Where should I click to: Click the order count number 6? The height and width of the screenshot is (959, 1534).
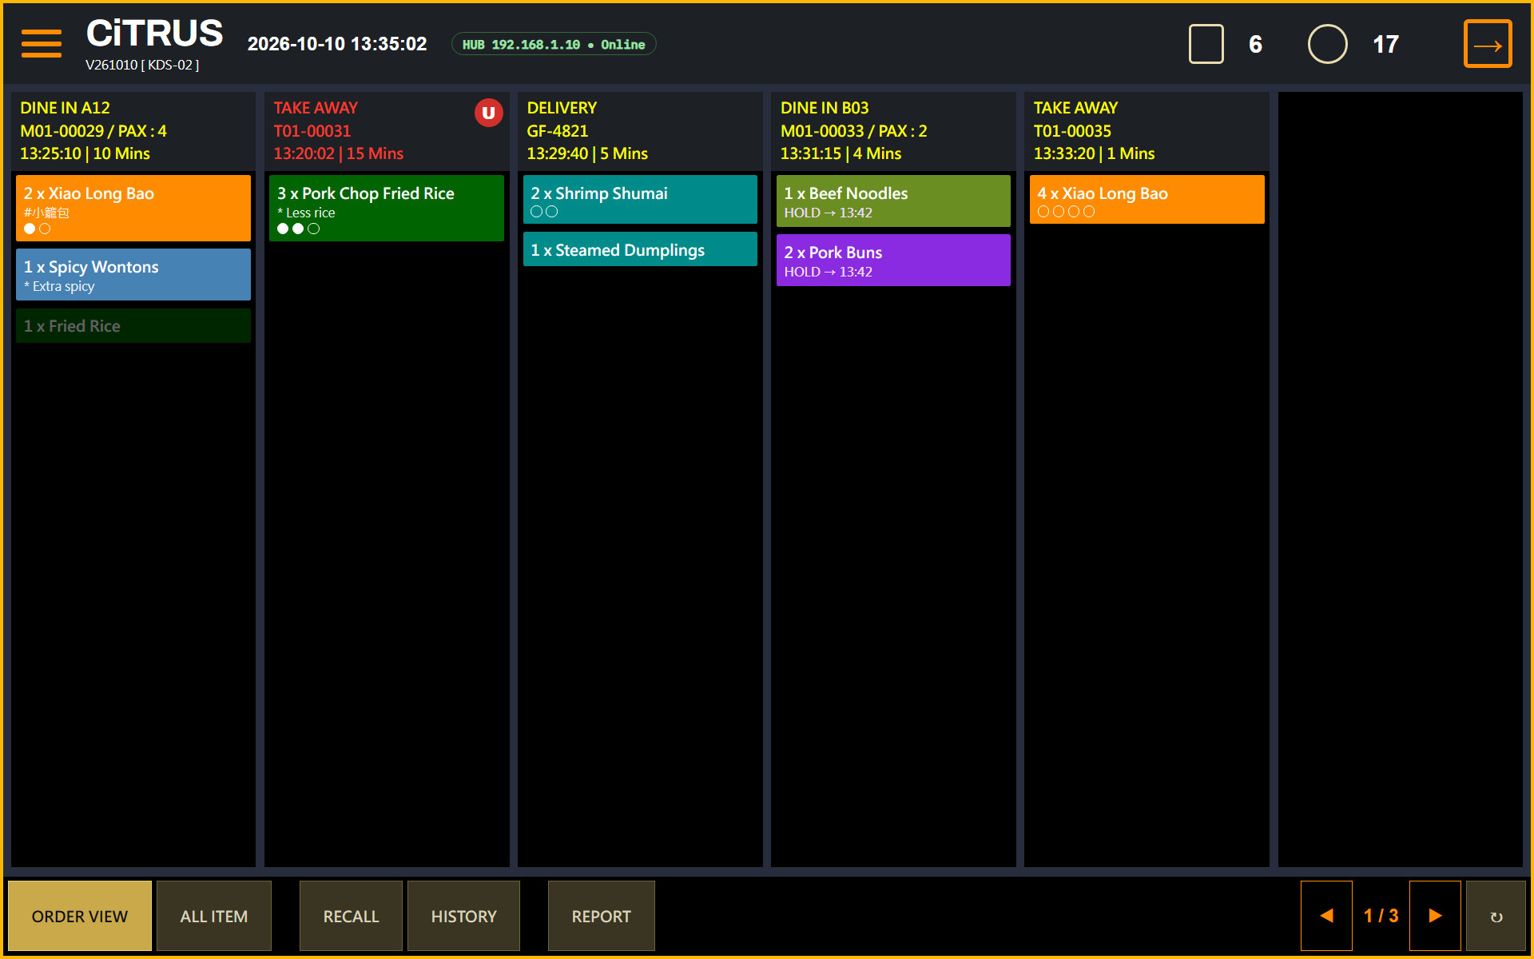[1255, 44]
